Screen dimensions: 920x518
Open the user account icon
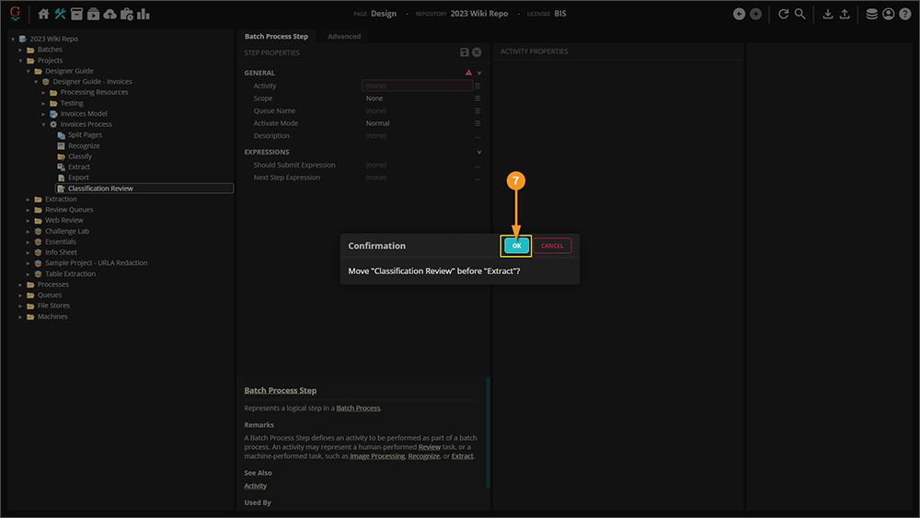[888, 14]
